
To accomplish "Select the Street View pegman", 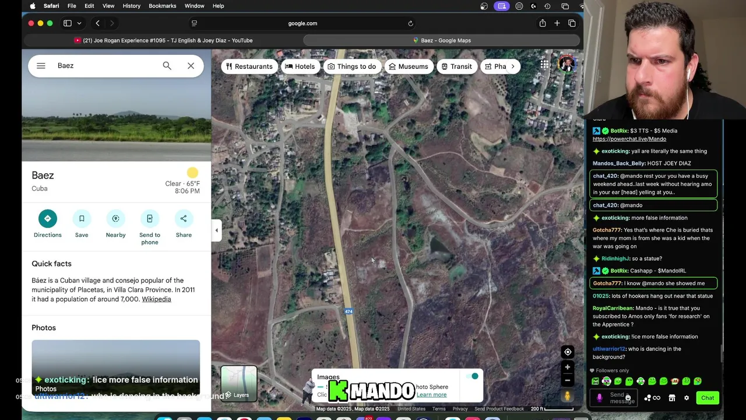I will tap(568, 396).
